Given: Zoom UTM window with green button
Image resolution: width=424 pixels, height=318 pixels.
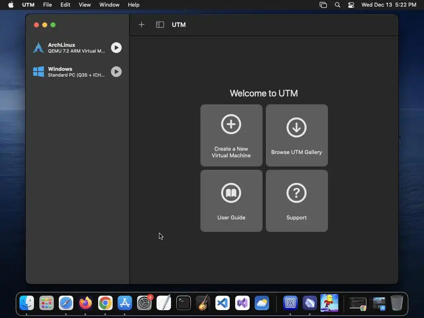Looking at the screenshot, I should (x=53, y=25).
